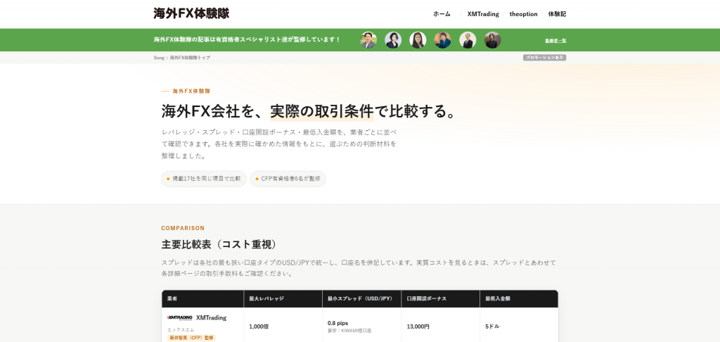Click the 最低入金額 column header

[x=519, y=298]
